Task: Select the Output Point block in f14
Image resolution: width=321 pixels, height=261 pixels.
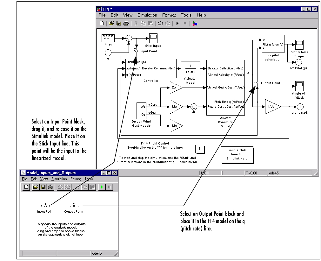Action: [x=256, y=83]
